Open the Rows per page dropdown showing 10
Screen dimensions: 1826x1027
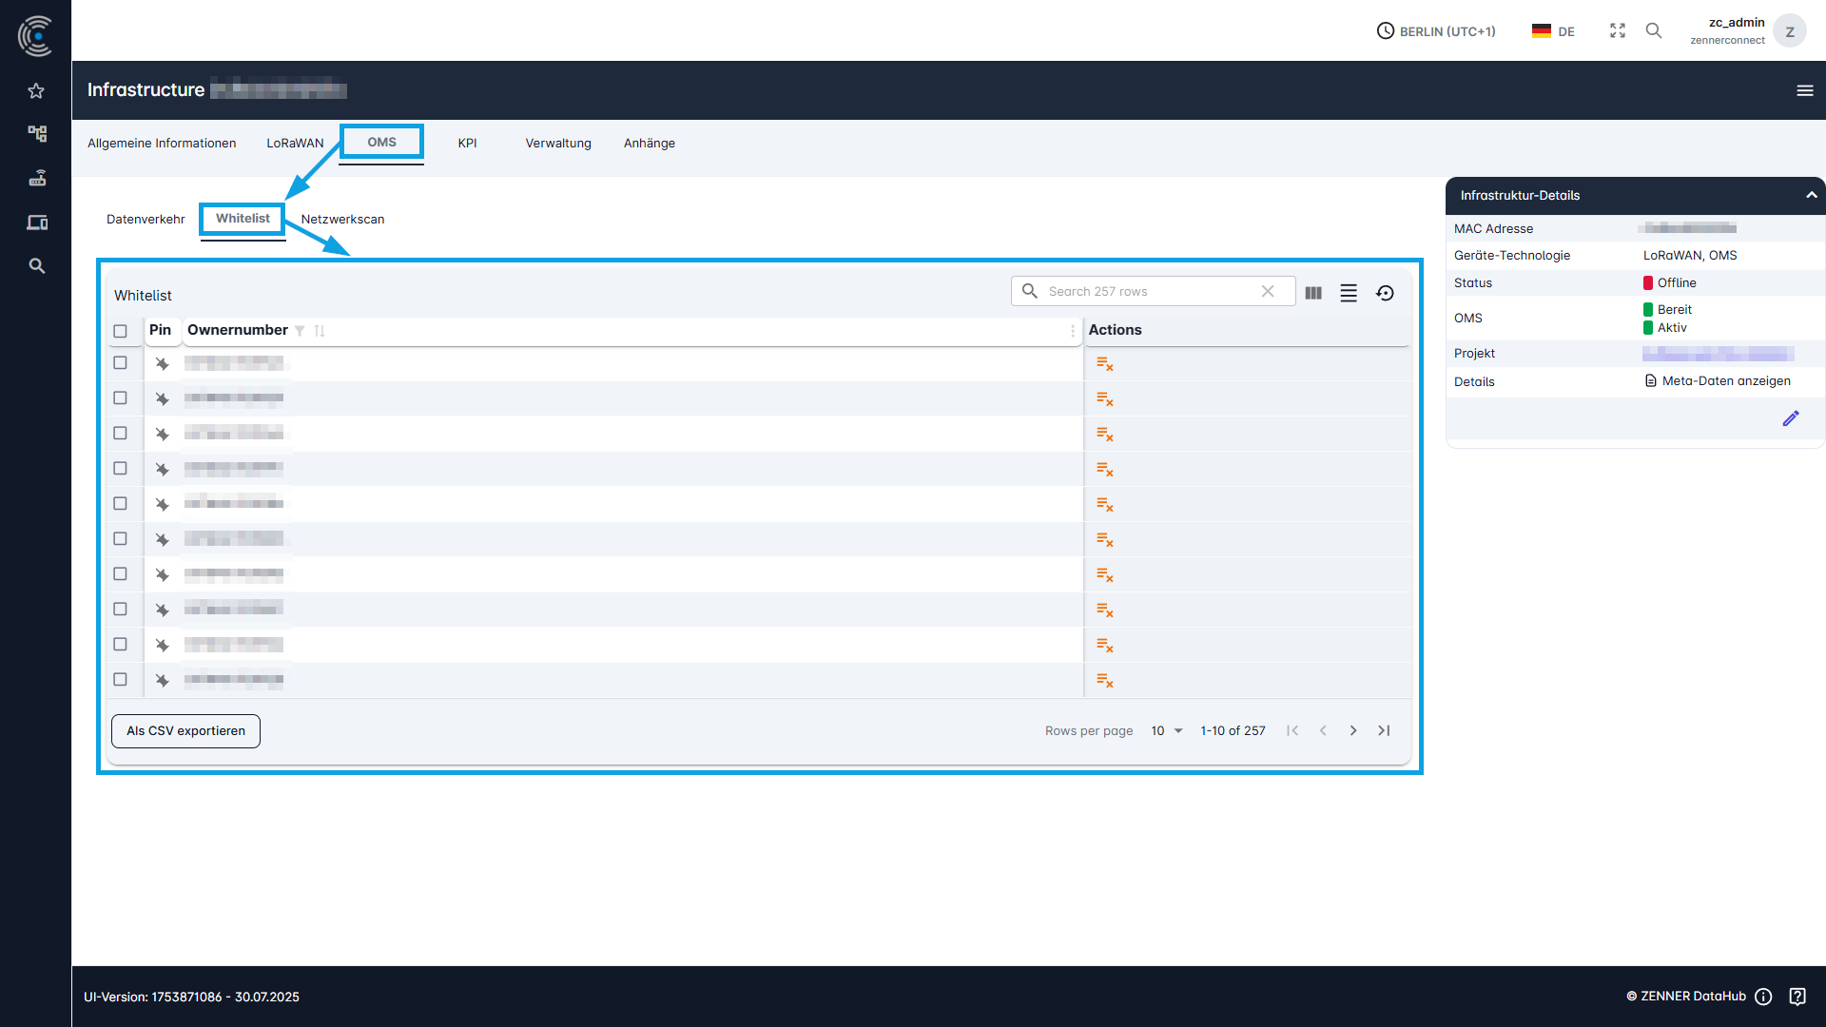point(1166,730)
